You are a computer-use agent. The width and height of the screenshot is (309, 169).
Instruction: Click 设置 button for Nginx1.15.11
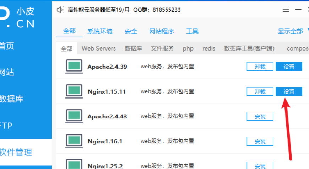click(289, 91)
